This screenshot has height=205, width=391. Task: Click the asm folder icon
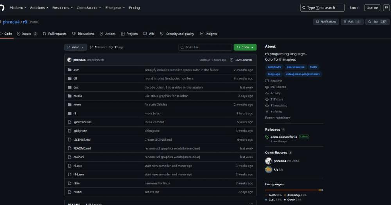(x=70, y=70)
